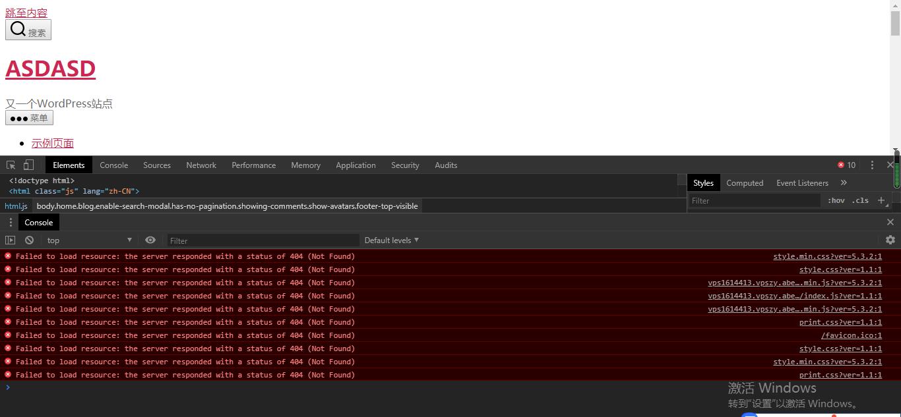Clear the console with the ban icon

29,240
